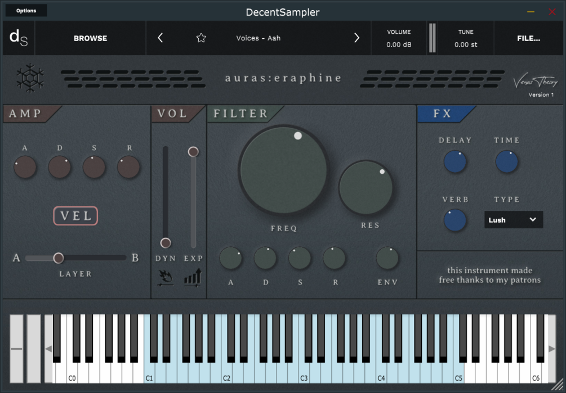
Task: Click the FILTER sustain S knob
Action: tap(300, 258)
